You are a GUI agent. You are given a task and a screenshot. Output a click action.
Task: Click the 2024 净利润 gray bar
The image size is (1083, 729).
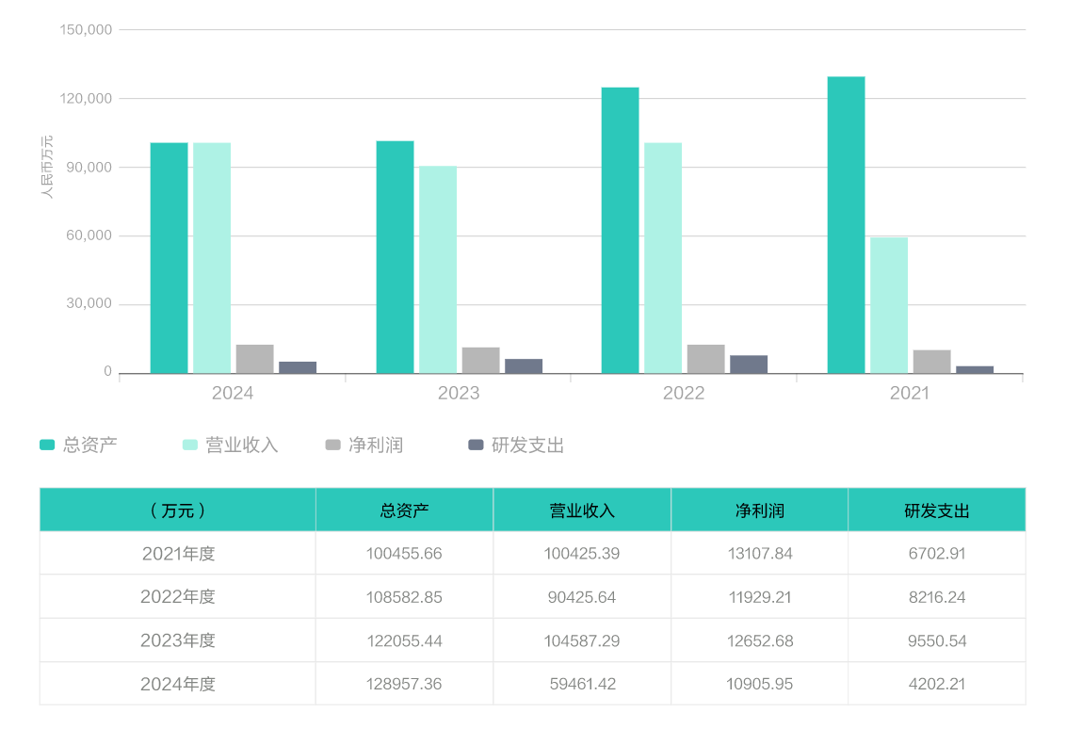coord(255,359)
